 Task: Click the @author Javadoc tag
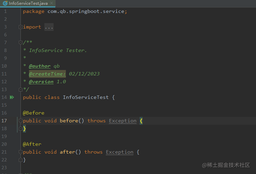click(x=40, y=66)
